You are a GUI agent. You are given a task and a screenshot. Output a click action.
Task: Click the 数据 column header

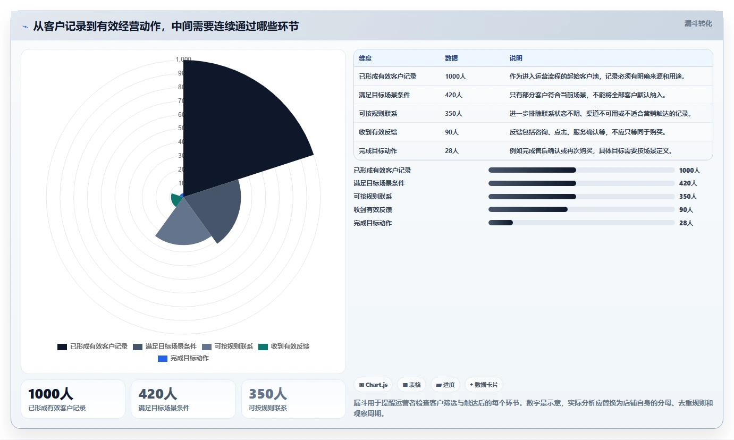pos(452,58)
